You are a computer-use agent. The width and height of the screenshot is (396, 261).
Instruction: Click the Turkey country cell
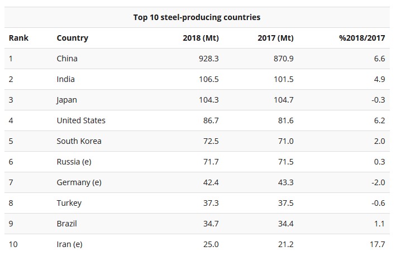(69, 203)
